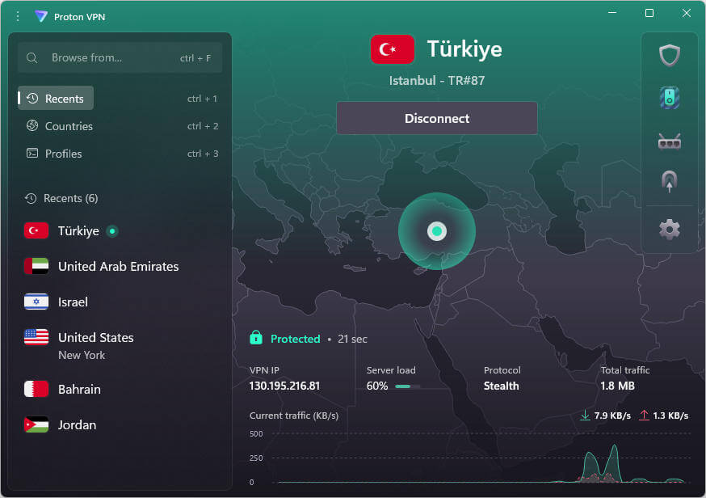Click the server load progress bar

[407, 386]
